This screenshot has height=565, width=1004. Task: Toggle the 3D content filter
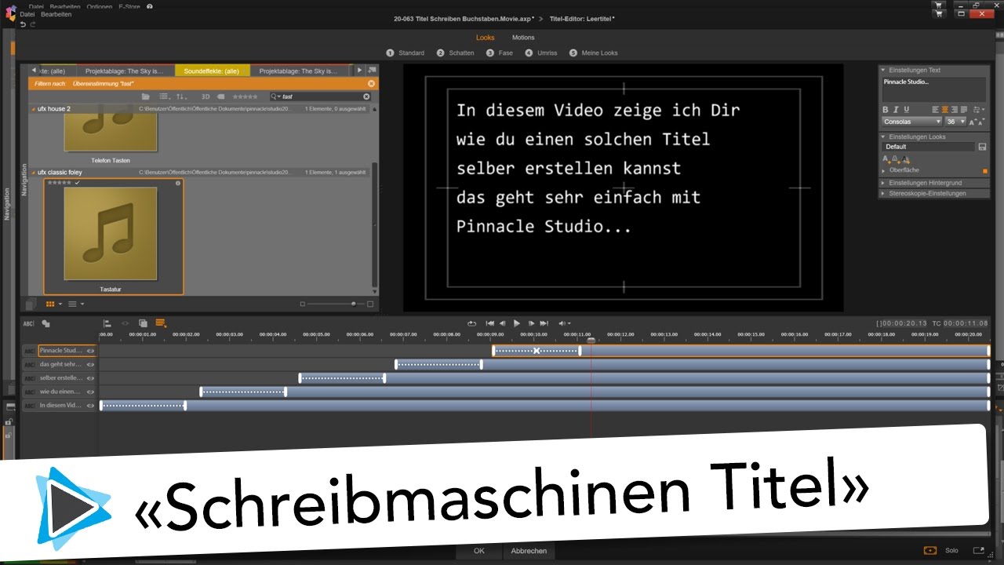click(206, 97)
